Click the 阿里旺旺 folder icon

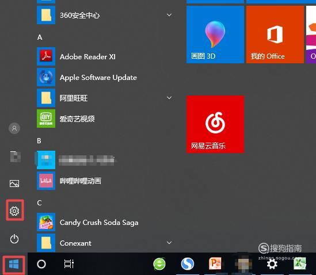[46, 98]
